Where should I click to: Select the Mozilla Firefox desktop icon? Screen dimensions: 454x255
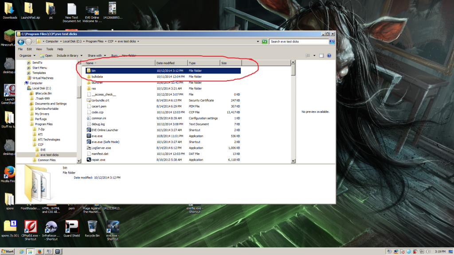tap(9, 174)
